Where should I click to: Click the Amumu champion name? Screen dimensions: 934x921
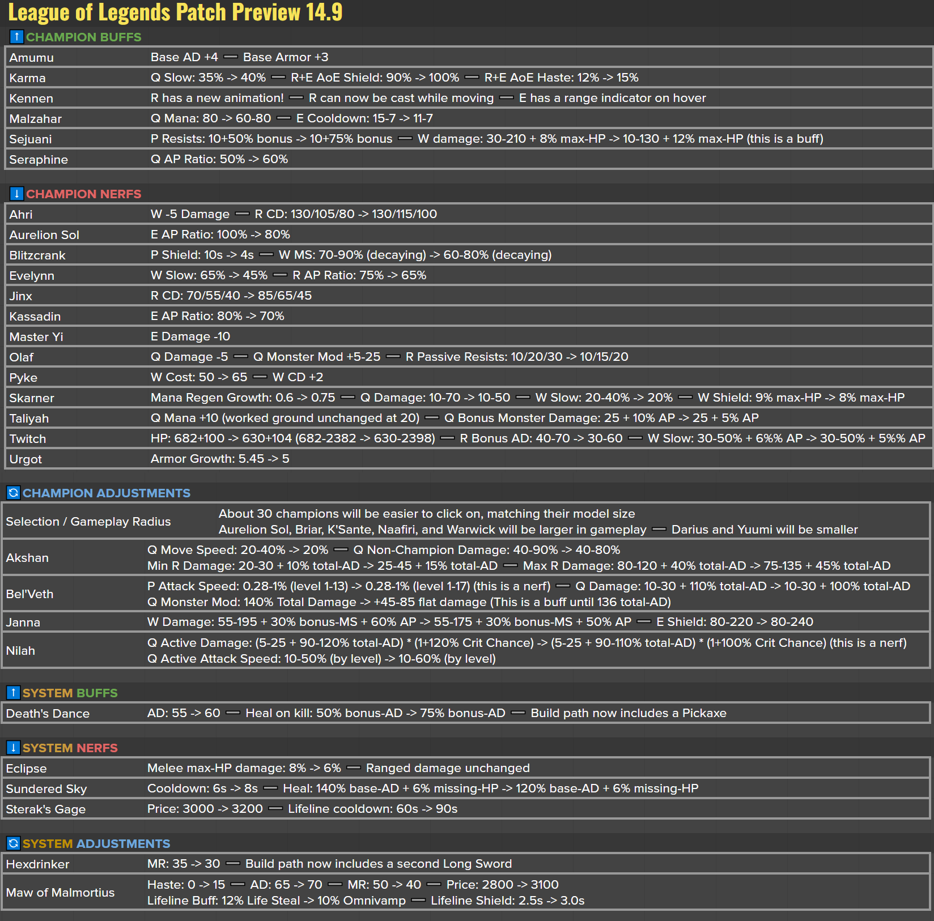[x=31, y=58]
